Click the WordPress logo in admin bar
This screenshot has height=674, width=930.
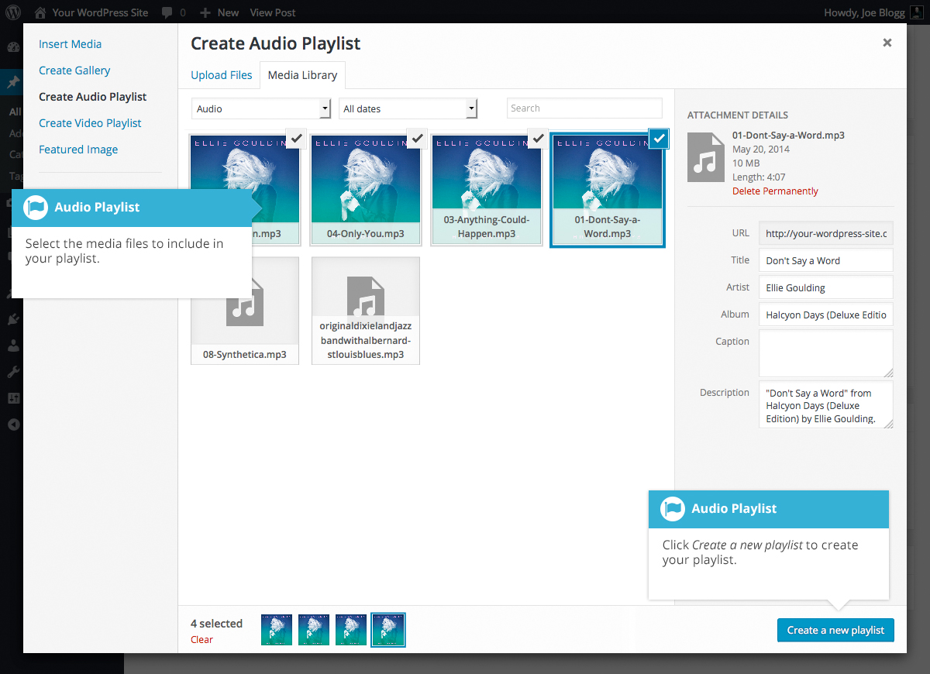[x=14, y=12]
